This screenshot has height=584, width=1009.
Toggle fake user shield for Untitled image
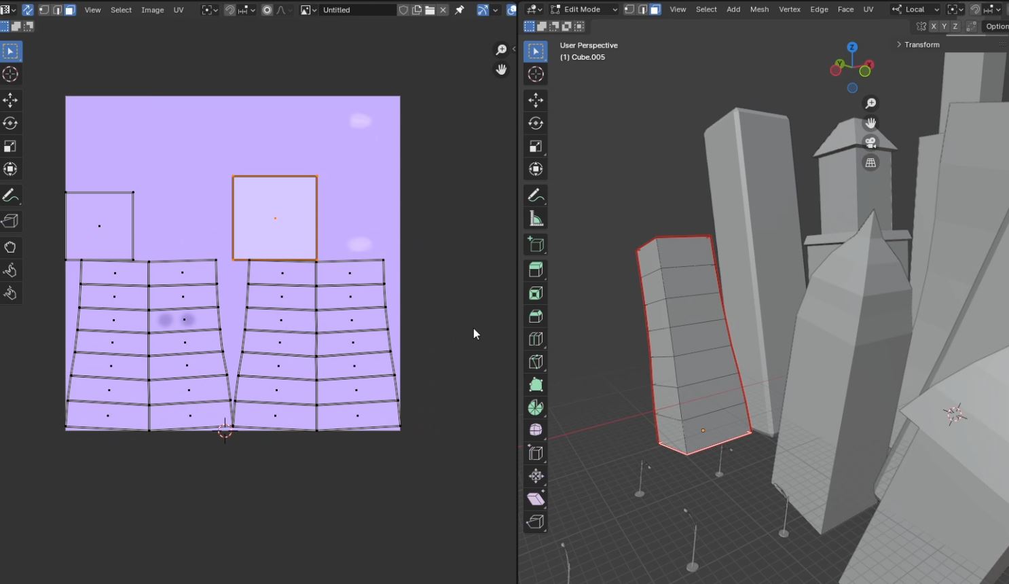[403, 10]
